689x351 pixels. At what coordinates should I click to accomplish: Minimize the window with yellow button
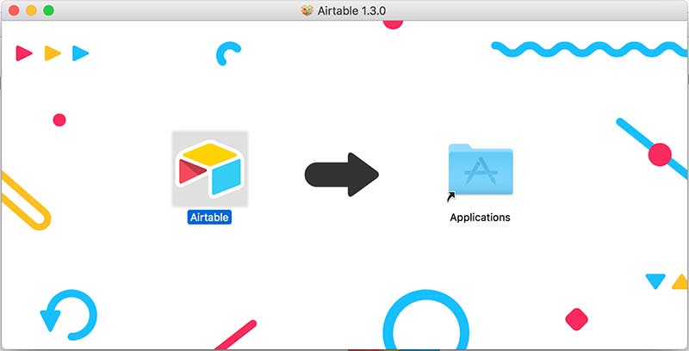tap(31, 10)
